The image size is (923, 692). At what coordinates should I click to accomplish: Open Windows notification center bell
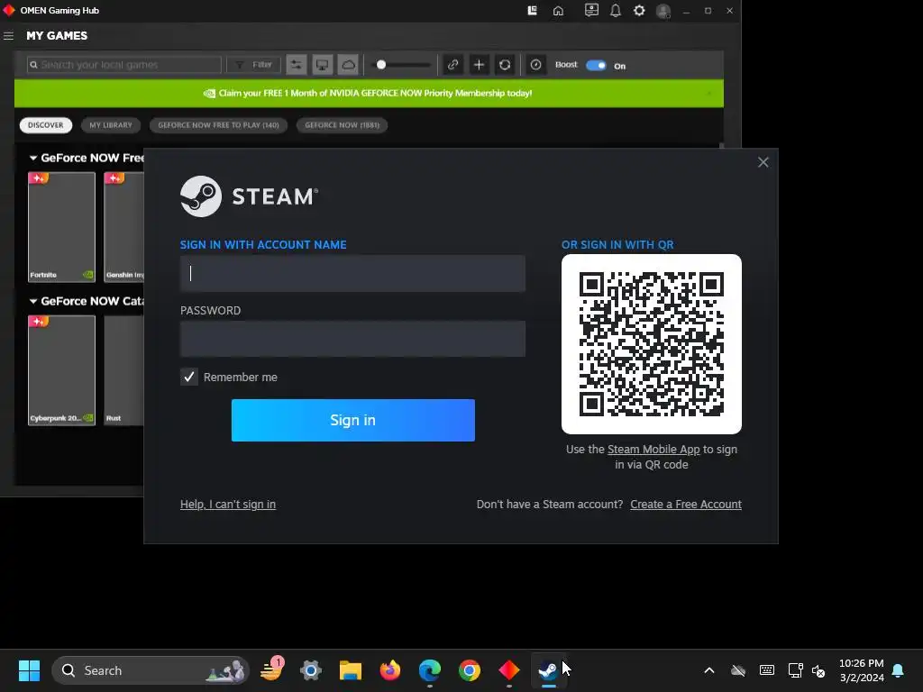pos(899,670)
